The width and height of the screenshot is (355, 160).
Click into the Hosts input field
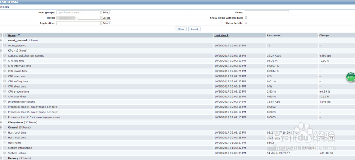pos(78,18)
